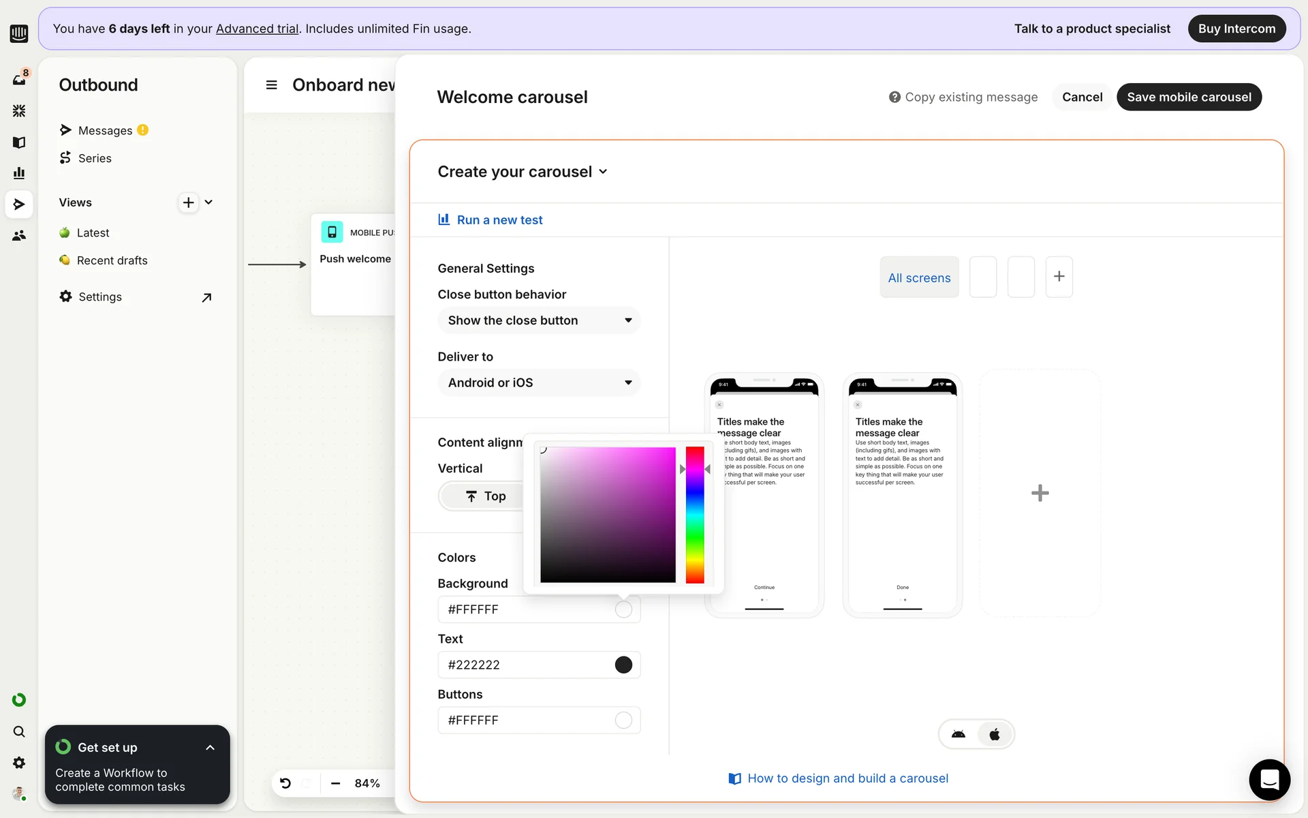Switch preview to Android device

point(959,734)
